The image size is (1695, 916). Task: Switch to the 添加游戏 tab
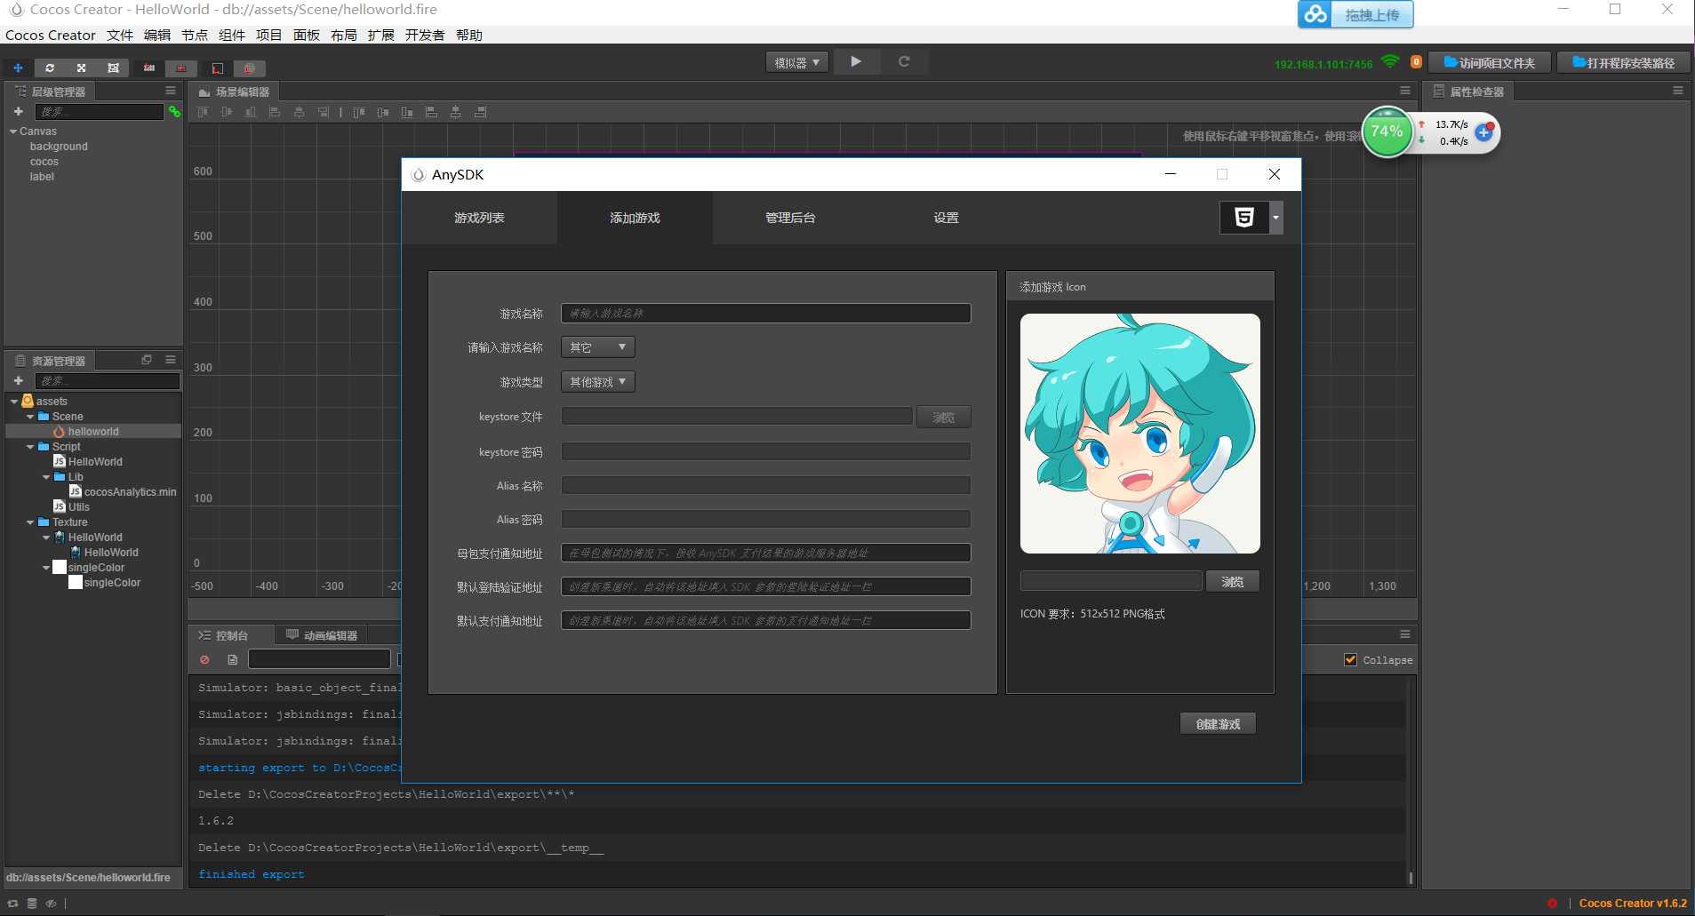pyautogui.click(x=635, y=218)
